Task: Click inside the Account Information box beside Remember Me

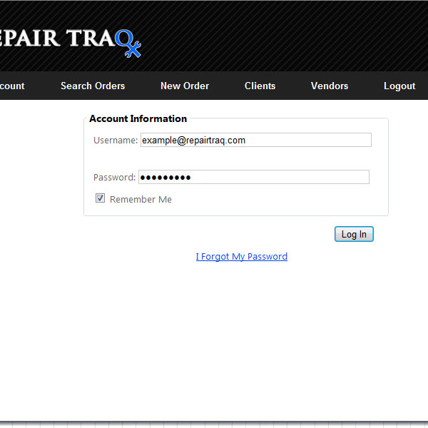Action: pyautogui.click(x=285, y=200)
